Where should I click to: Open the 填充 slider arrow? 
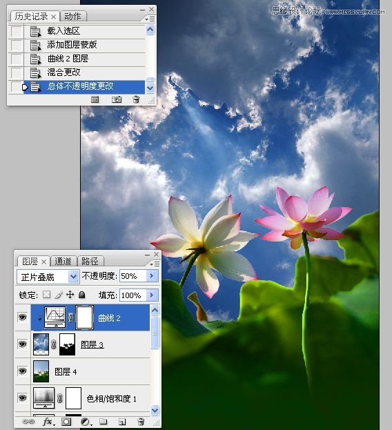(152, 295)
